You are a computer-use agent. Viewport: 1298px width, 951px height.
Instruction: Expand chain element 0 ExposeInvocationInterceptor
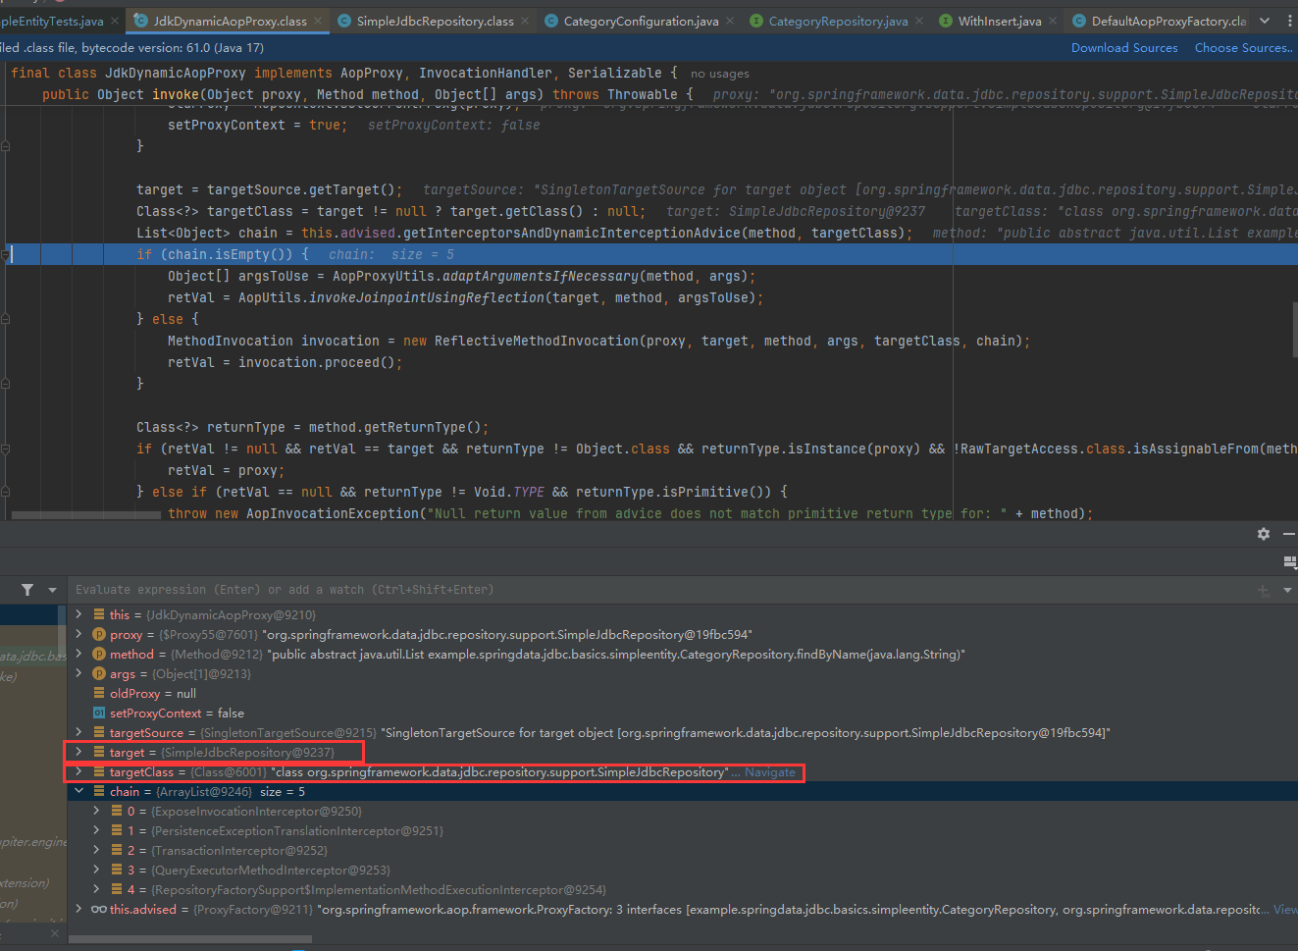coord(96,811)
